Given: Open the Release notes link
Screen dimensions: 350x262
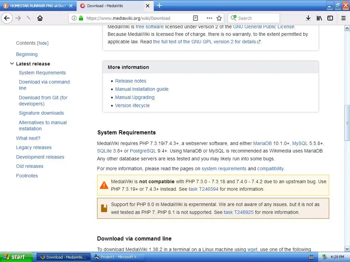Looking at the screenshot, I should click(x=131, y=81).
